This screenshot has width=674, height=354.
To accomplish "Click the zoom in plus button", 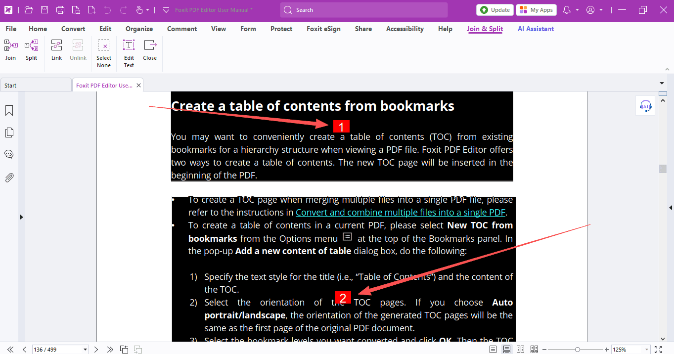I will click(x=607, y=350).
